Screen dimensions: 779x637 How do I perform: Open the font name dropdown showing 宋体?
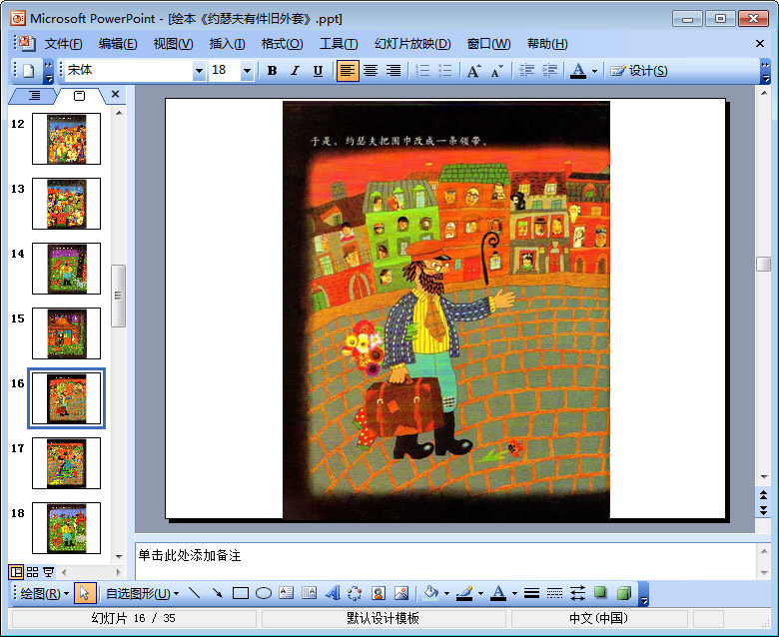click(x=199, y=71)
